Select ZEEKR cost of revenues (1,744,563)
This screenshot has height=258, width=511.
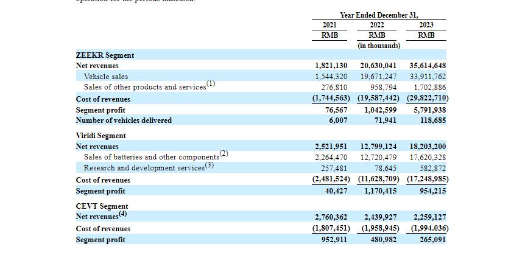coord(331,98)
